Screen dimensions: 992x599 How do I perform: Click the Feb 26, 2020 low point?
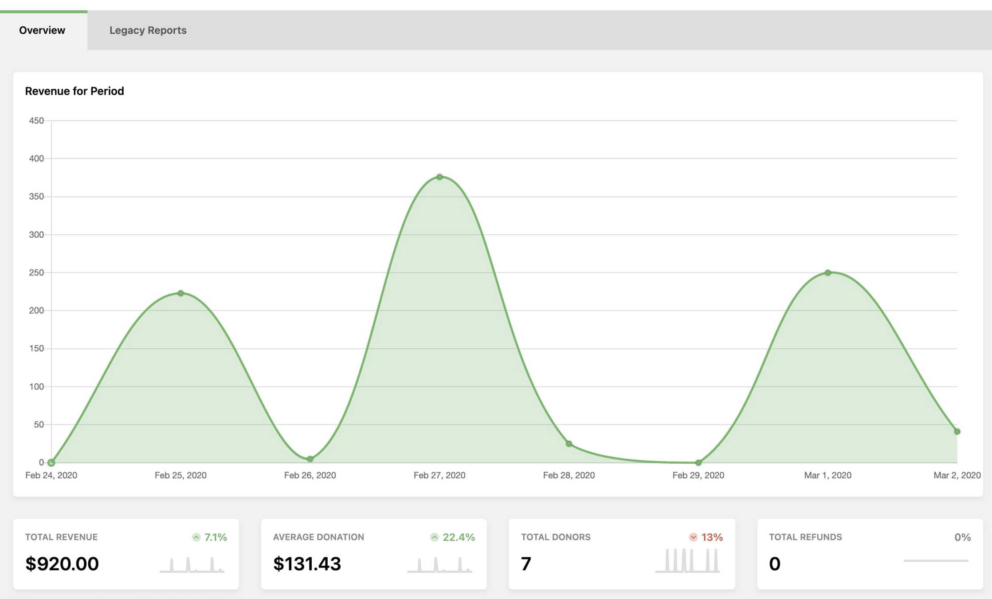coord(310,459)
